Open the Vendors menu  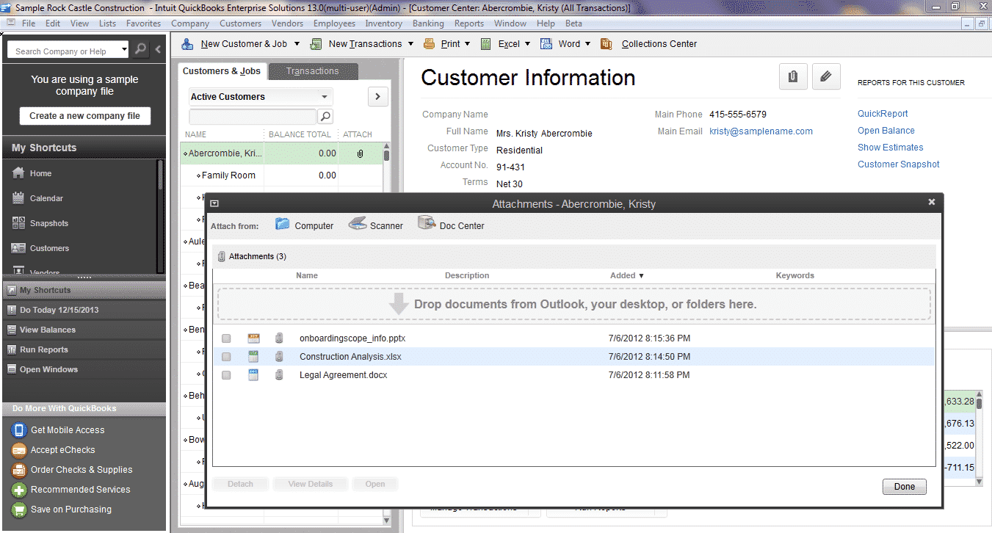coord(287,23)
